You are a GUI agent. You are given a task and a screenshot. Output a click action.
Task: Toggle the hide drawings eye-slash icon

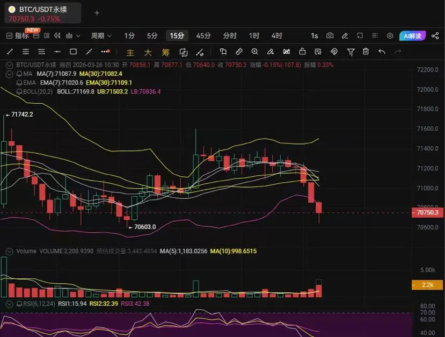(x=334, y=52)
